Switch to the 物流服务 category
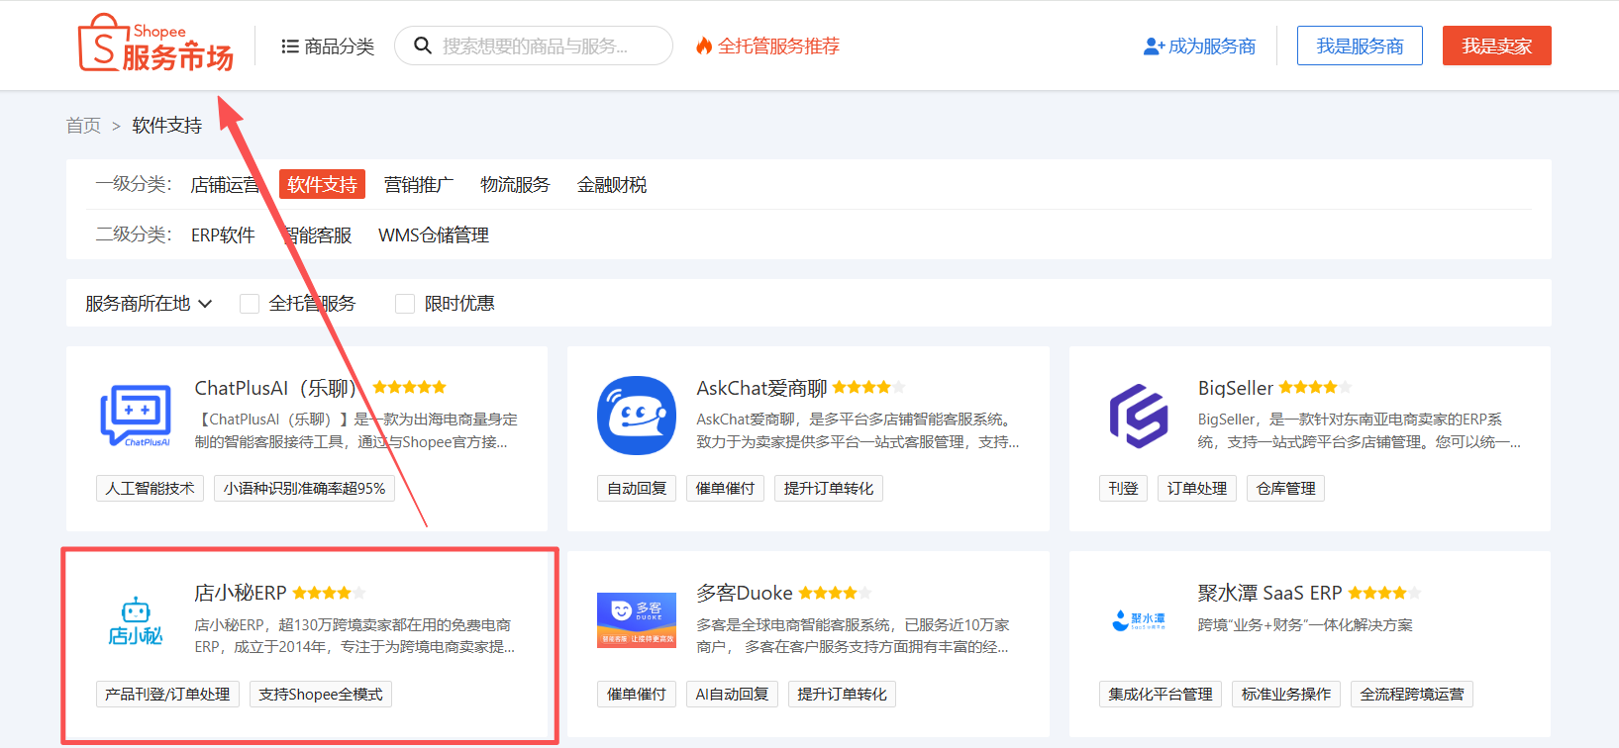The height and width of the screenshot is (748, 1619). click(x=515, y=185)
